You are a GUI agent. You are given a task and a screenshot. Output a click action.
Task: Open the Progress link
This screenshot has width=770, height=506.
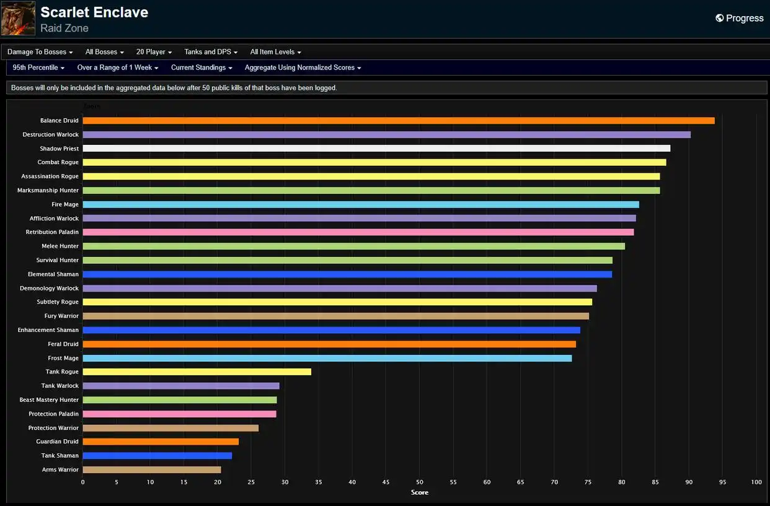[x=740, y=19]
